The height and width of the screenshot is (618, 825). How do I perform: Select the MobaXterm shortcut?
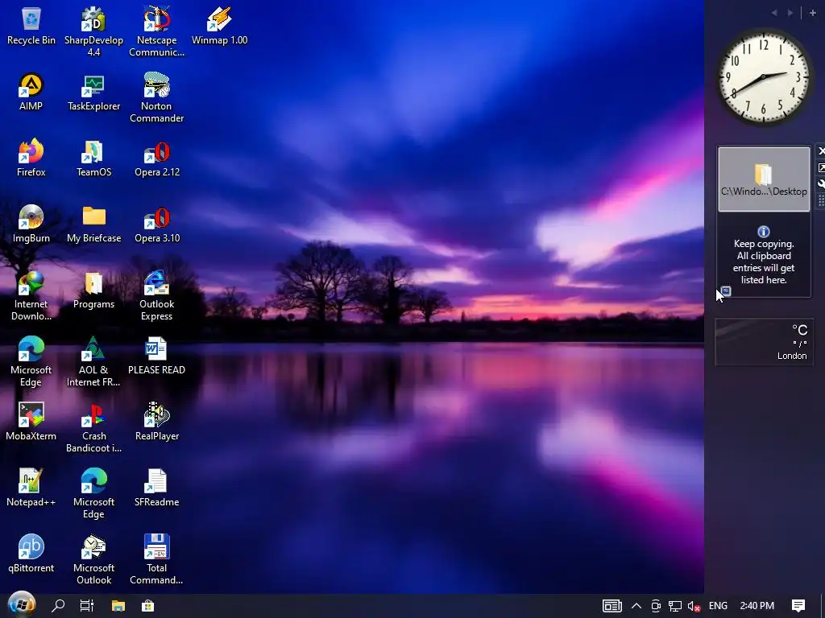pyautogui.click(x=31, y=422)
